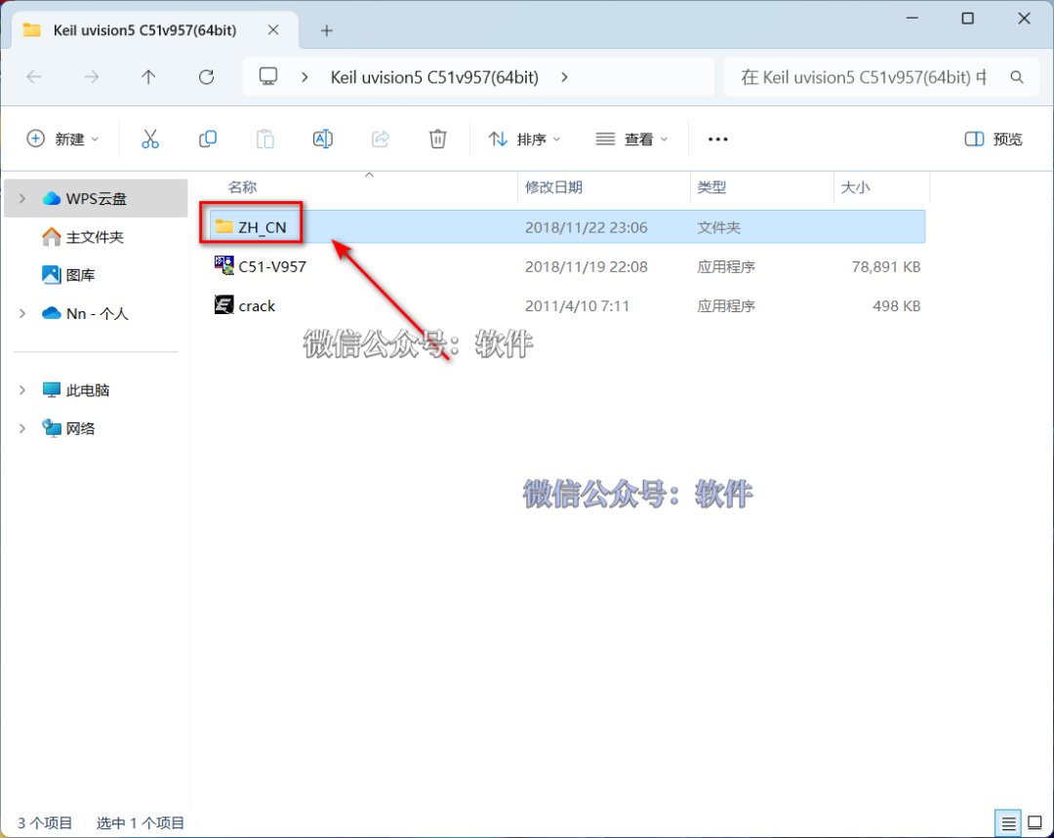Sort files by clicking the 名称 column header

coord(241,186)
